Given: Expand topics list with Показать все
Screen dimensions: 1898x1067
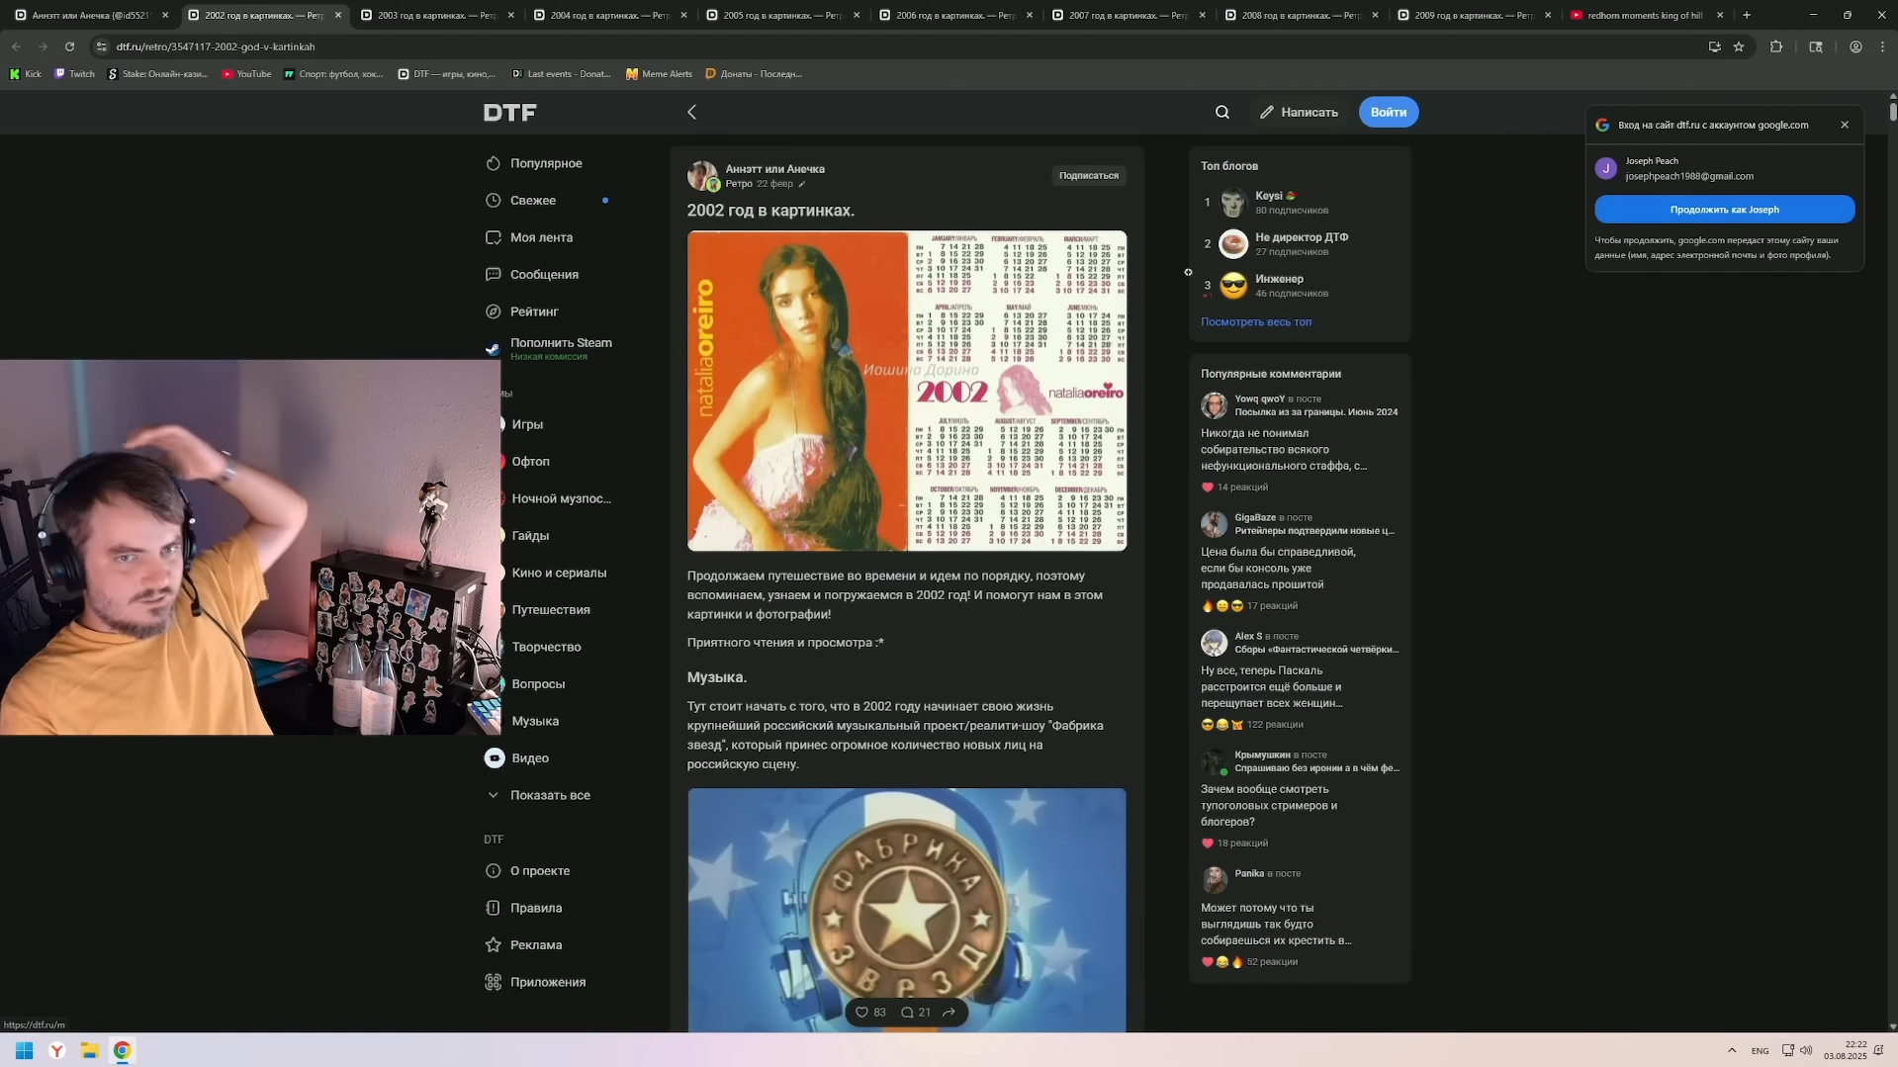Looking at the screenshot, I should pos(550,795).
